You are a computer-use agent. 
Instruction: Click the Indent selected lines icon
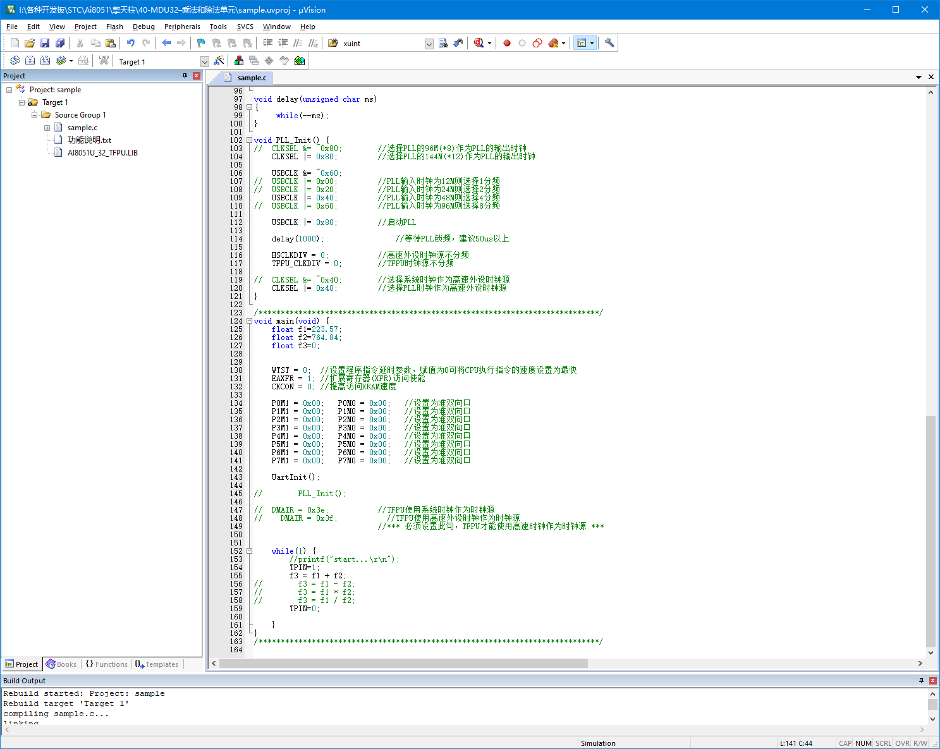coord(267,43)
